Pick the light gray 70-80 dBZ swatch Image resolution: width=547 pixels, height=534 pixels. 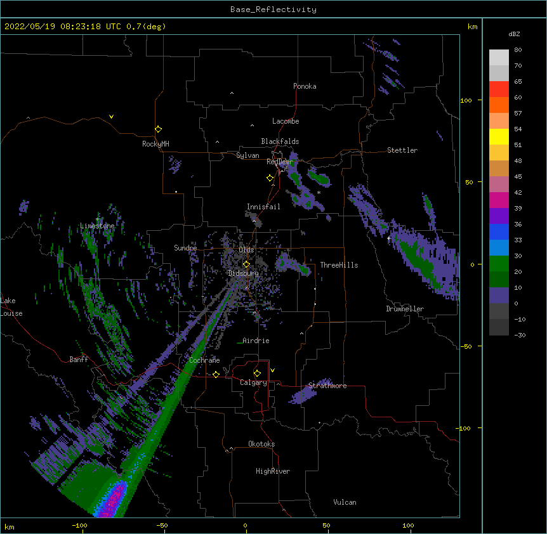499,58
